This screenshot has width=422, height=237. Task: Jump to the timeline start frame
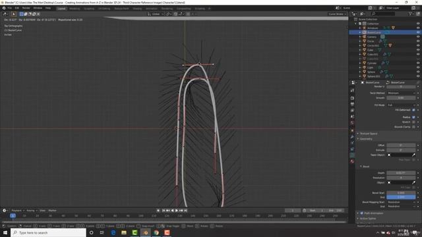pos(164,211)
